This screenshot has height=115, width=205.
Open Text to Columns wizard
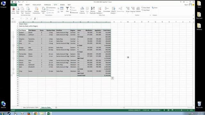82,10
